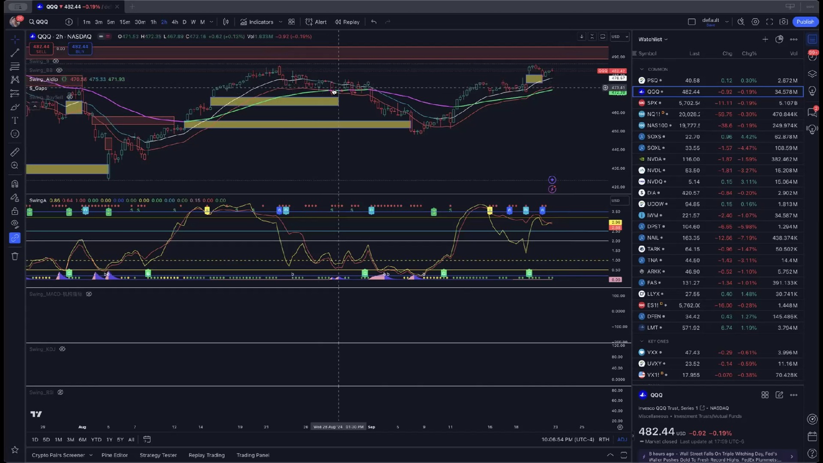Set chart range to YTD

point(96,439)
